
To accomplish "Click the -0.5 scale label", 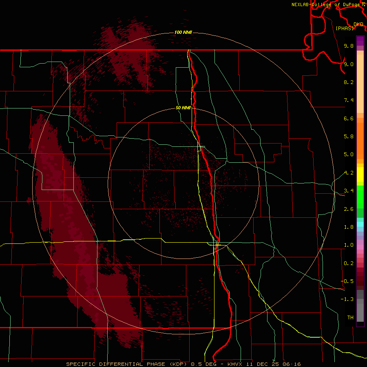I will 347,281.
